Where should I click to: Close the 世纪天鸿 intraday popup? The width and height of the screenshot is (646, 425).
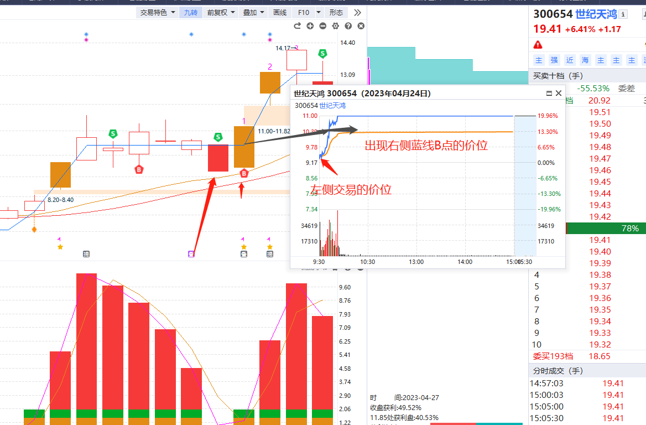(x=559, y=94)
